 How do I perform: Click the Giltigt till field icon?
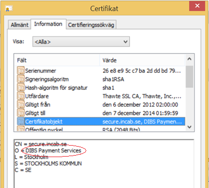tap(20, 113)
